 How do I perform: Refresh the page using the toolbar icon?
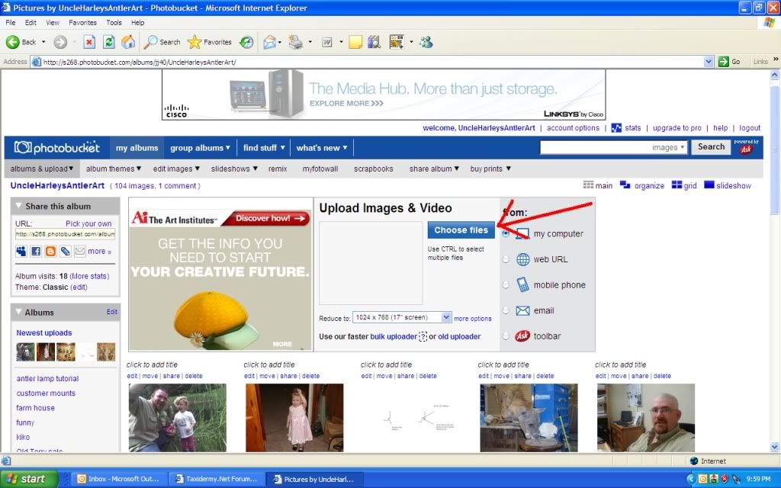(108, 43)
